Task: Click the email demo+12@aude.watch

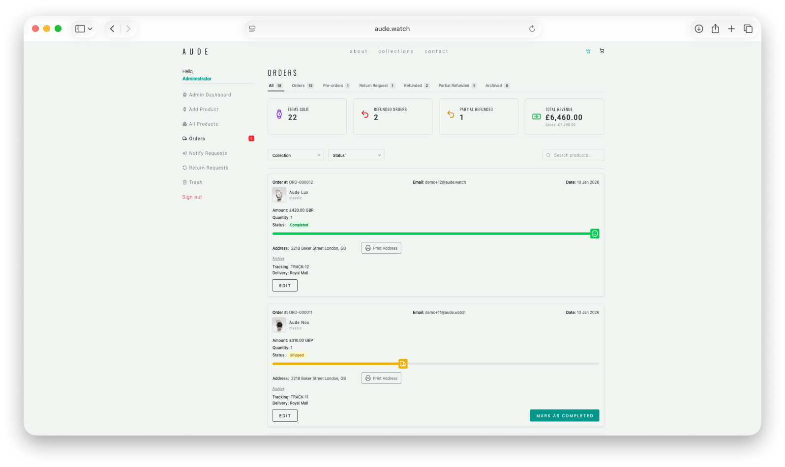Action: tap(446, 182)
